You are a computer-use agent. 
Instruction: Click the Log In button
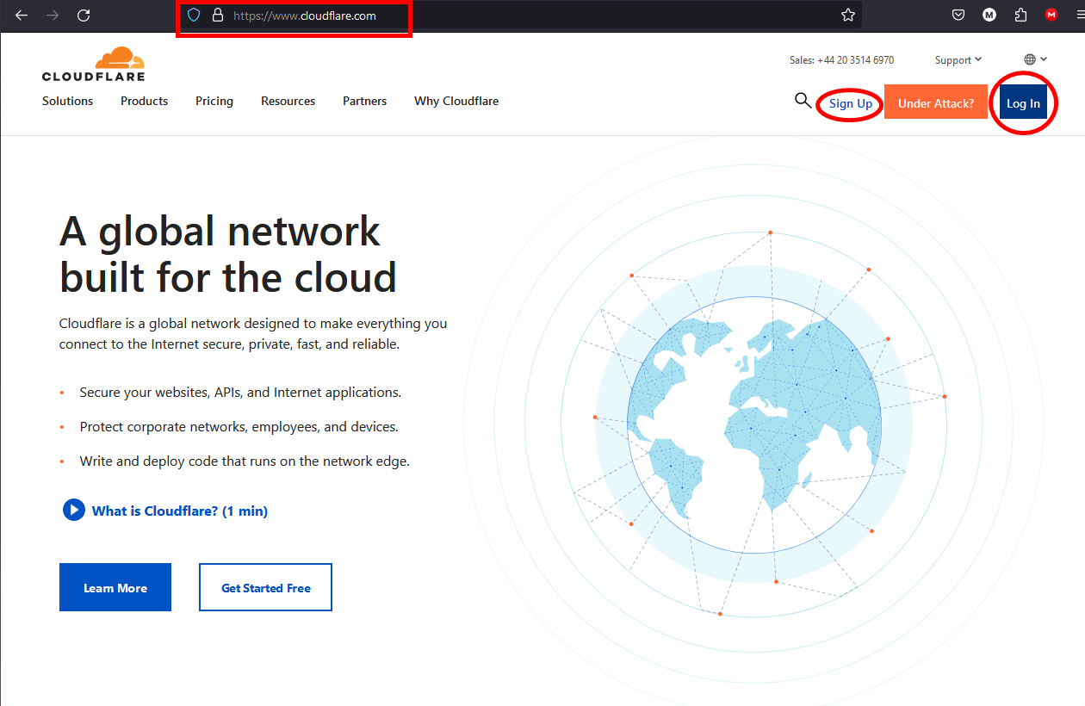click(x=1023, y=103)
